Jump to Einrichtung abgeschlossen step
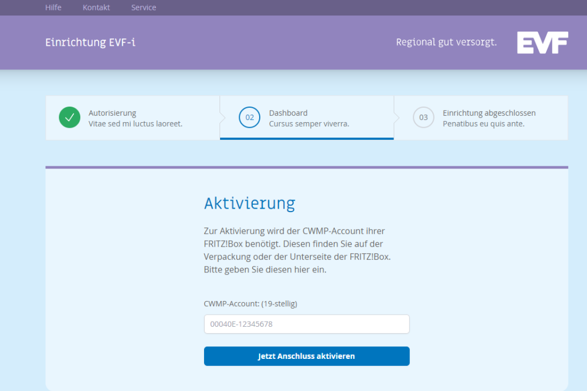This screenshot has width=587, height=391. pyautogui.click(x=489, y=113)
